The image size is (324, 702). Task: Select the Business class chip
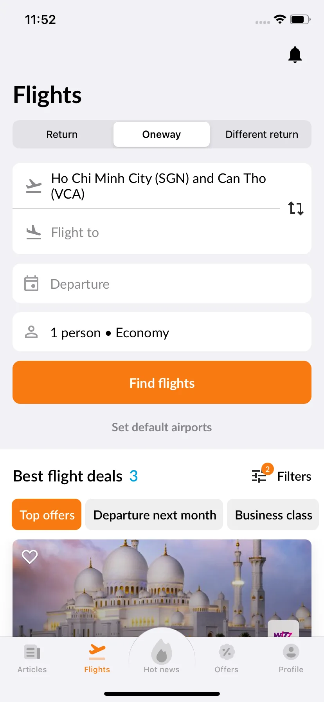pyautogui.click(x=273, y=514)
